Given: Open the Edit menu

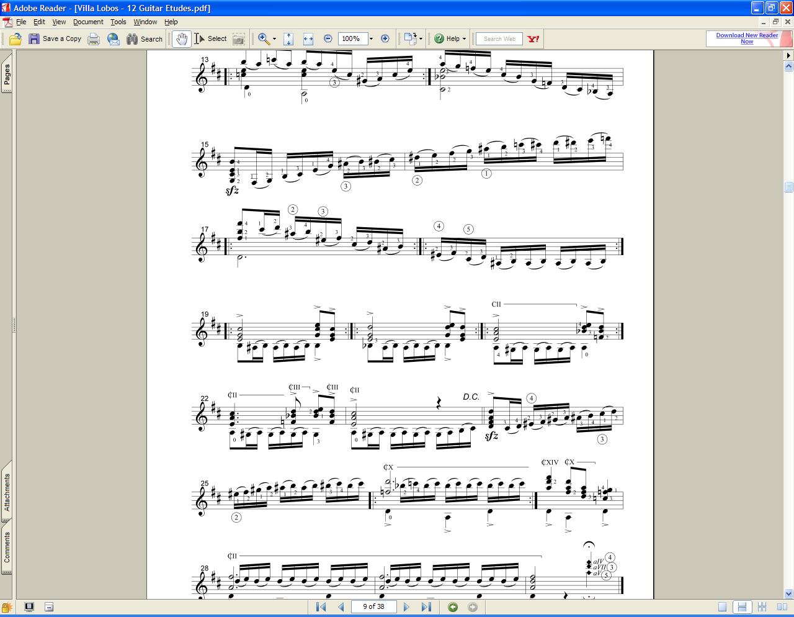Looking at the screenshot, I should click(x=39, y=22).
